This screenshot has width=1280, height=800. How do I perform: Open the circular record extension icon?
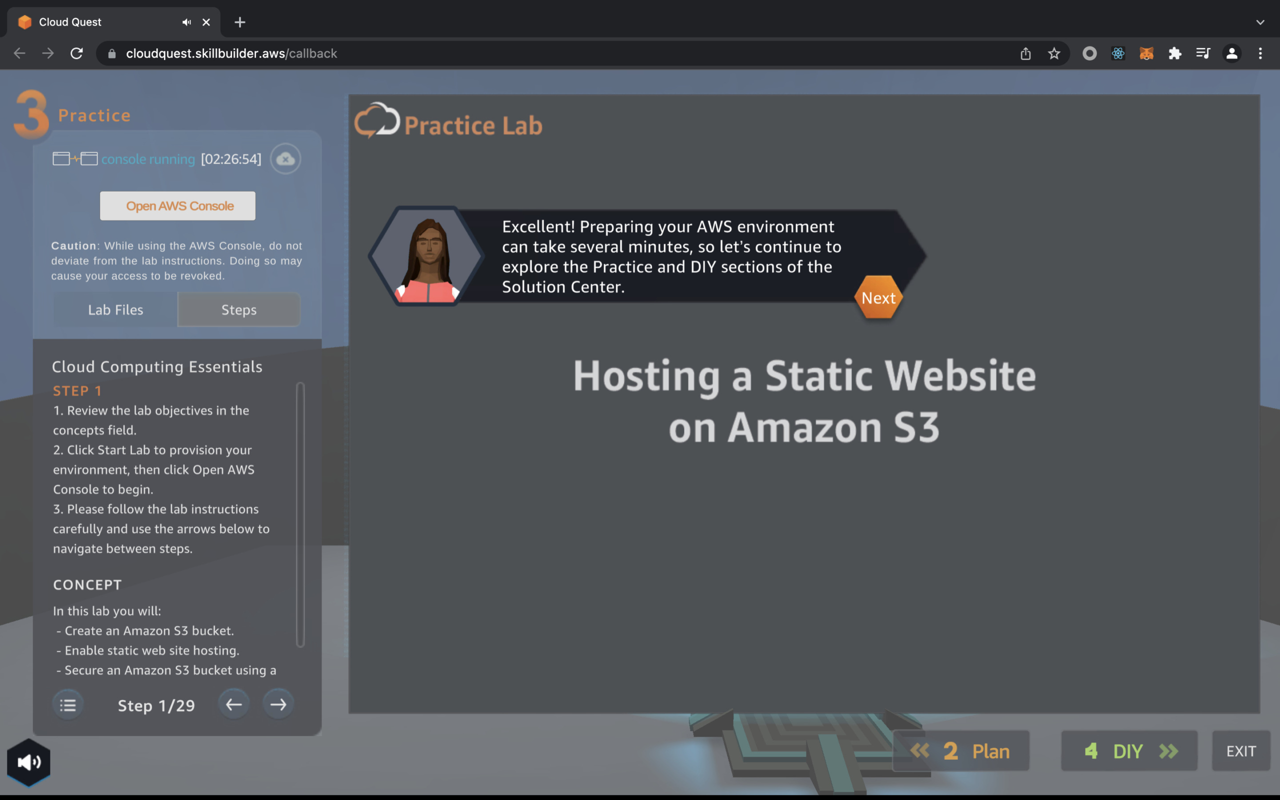[1089, 53]
